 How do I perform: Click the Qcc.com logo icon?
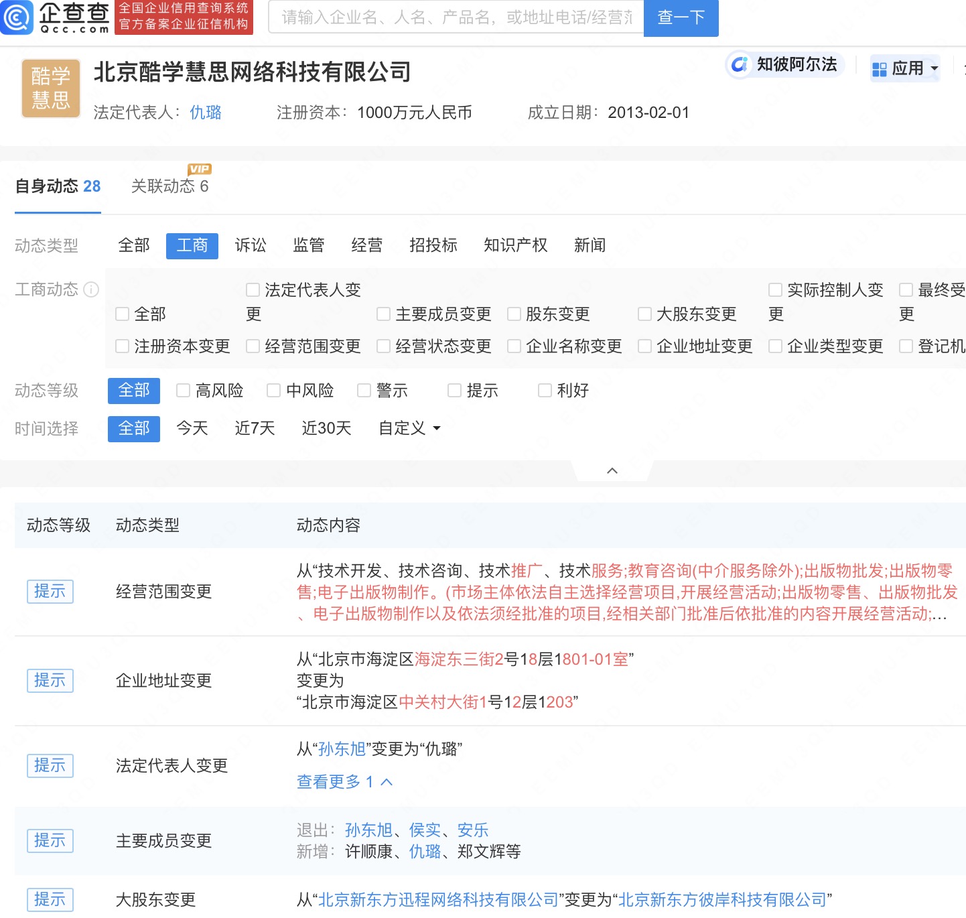point(17,17)
